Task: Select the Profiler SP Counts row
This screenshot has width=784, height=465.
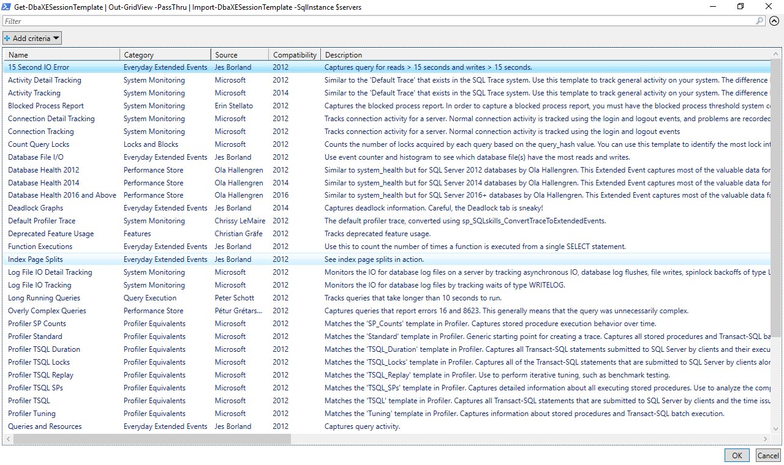Action: coord(386,324)
